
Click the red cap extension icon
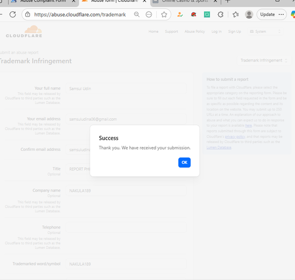tap(194, 14)
